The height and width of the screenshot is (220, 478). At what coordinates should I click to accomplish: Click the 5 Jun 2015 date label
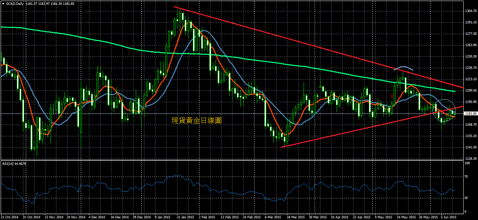pos(449,217)
